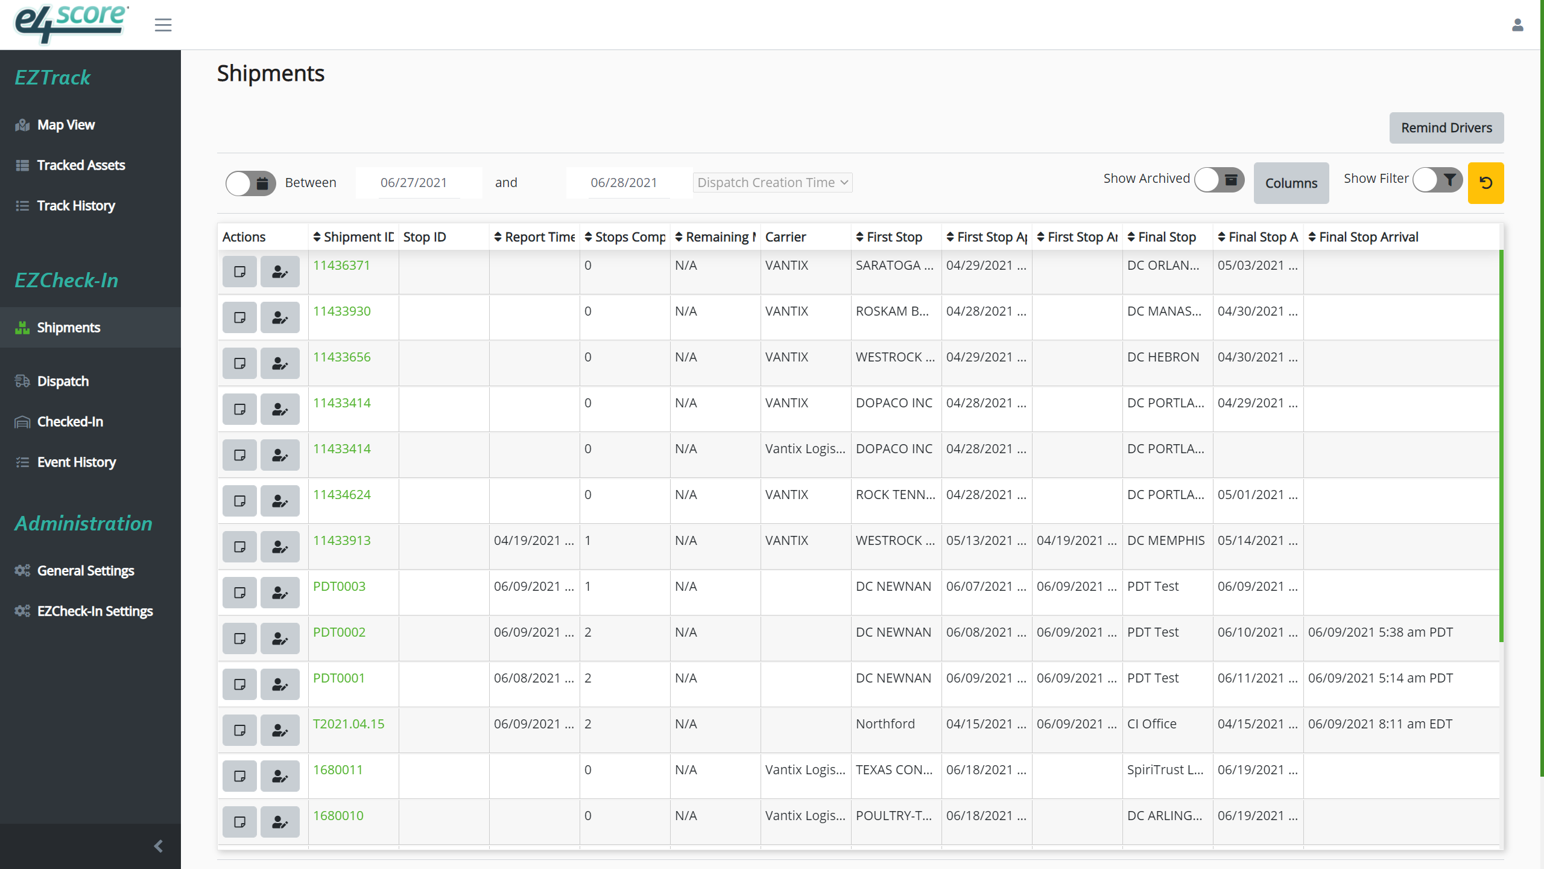Click the Remind Drivers button
This screenshot has height=869, width=1544.
click(x=1446, y=127)
